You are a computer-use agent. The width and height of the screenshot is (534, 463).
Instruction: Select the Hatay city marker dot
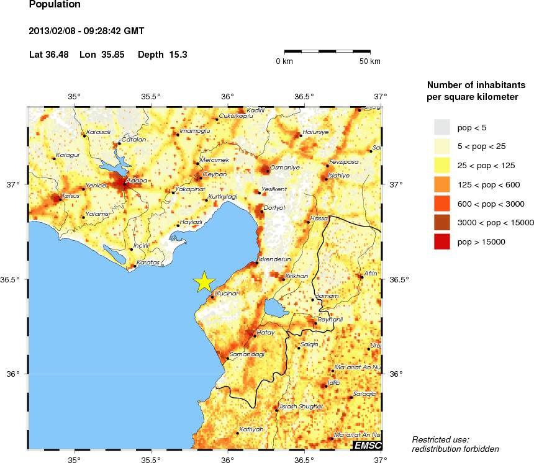point(255,336)
